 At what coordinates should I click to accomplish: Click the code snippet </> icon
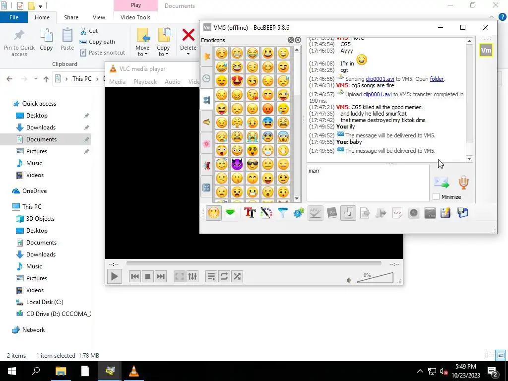coord(397,213)
